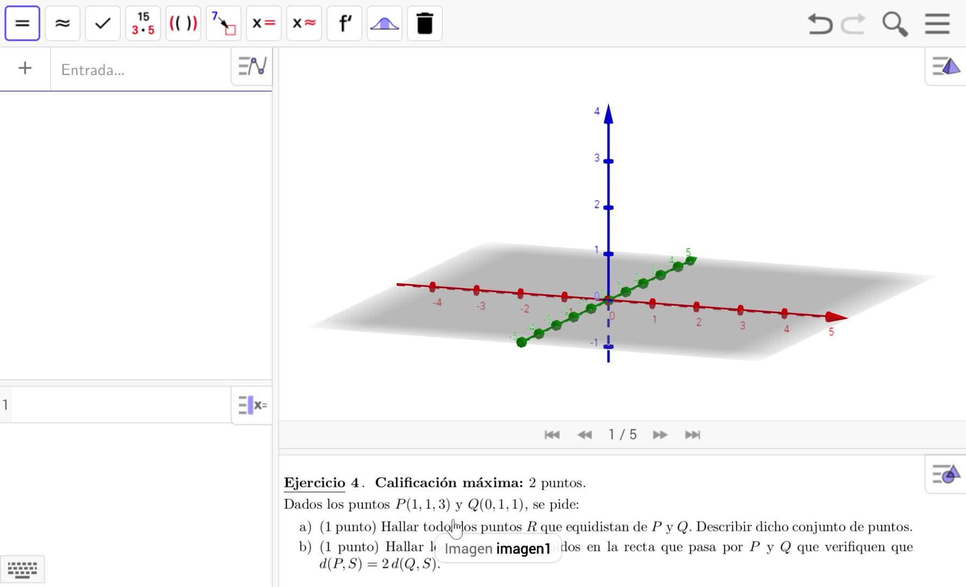Toggle the 3D Graphics view style bar
The width and height of the screenshot is (966, 587).
[946, 66]
